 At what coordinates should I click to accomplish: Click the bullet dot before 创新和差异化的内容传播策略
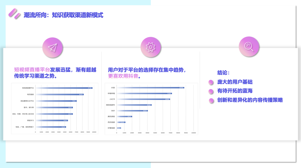pyautogui.click(x=212, y=100)
